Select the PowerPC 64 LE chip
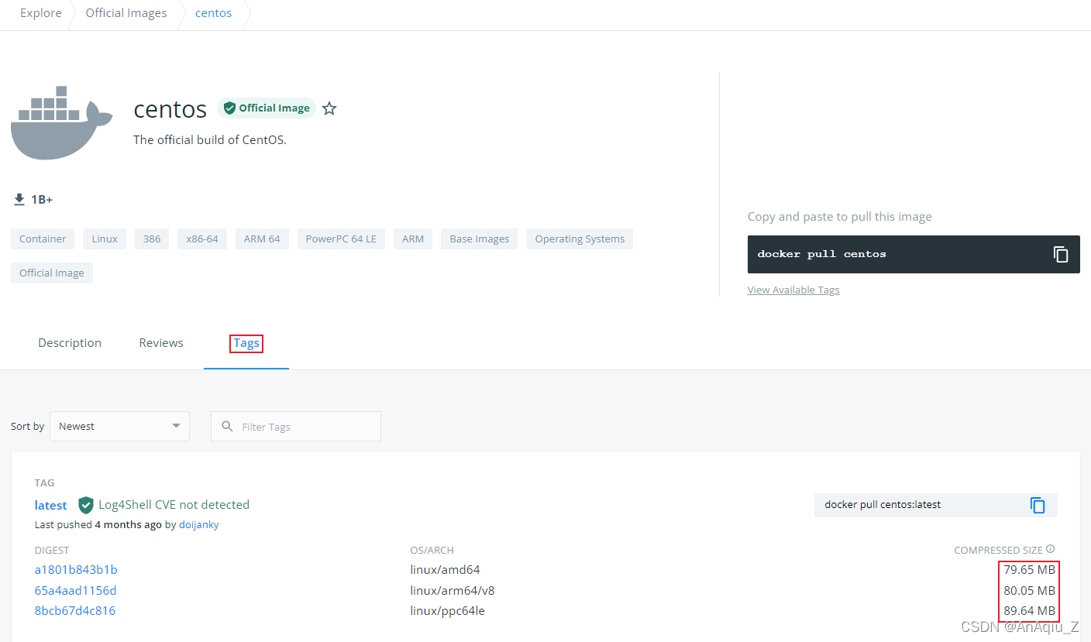 point(341,239)
